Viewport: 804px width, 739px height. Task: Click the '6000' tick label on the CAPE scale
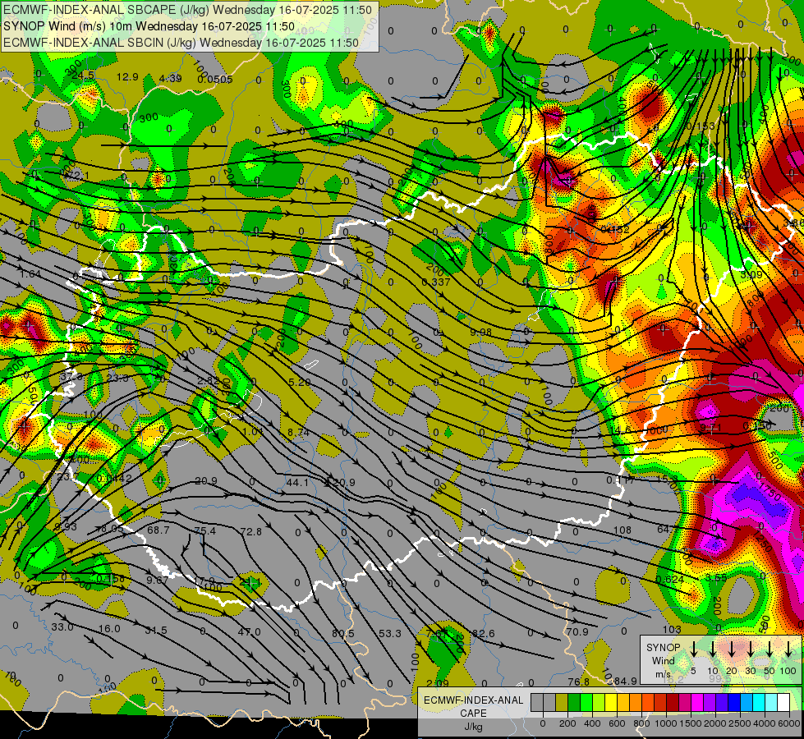pyautogui.click(x=788, y=723)
